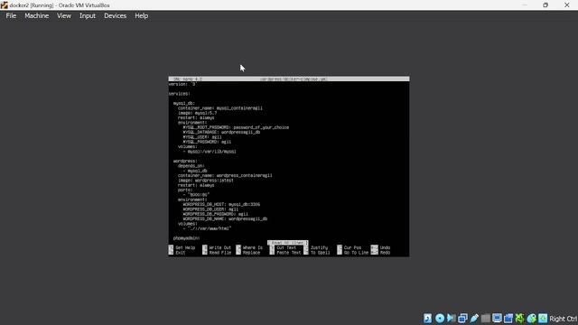Click the MYSQL_ROOT_PASSWORD line
Viewport: 578px width, 325px height.
[x=236, y=127]
